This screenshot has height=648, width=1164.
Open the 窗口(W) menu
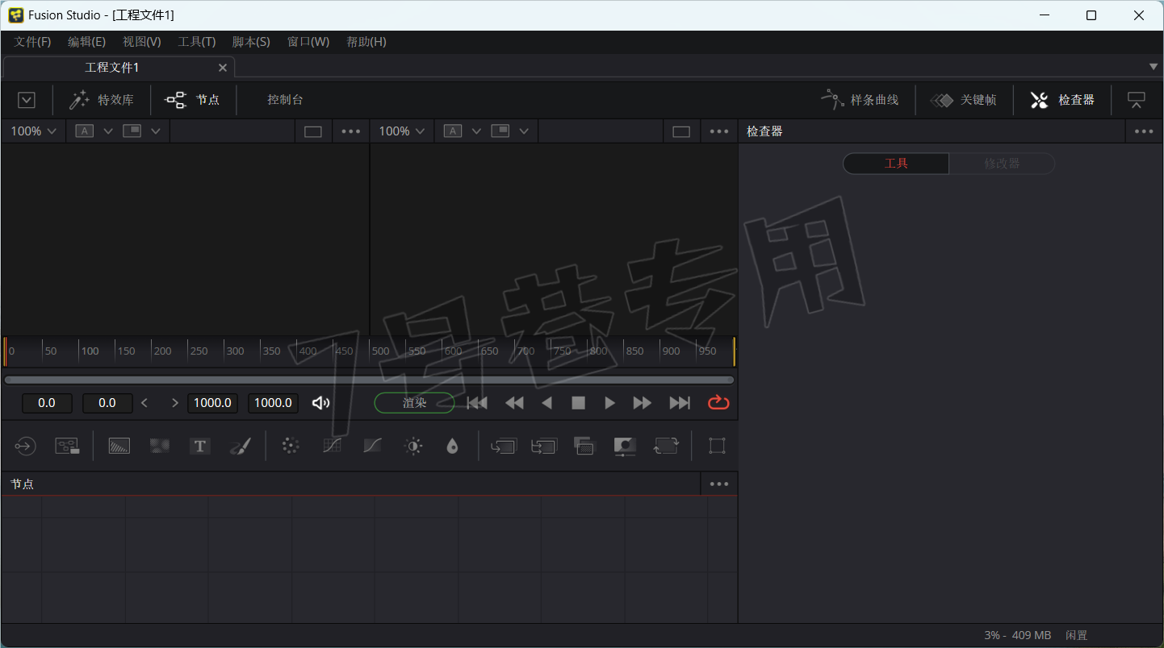tap(308, 42)
